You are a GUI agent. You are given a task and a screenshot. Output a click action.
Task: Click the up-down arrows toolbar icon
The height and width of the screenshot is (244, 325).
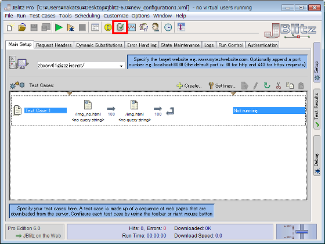(181, 27)
